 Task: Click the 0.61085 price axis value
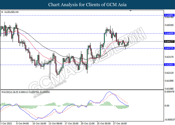(x=169, y=89)
